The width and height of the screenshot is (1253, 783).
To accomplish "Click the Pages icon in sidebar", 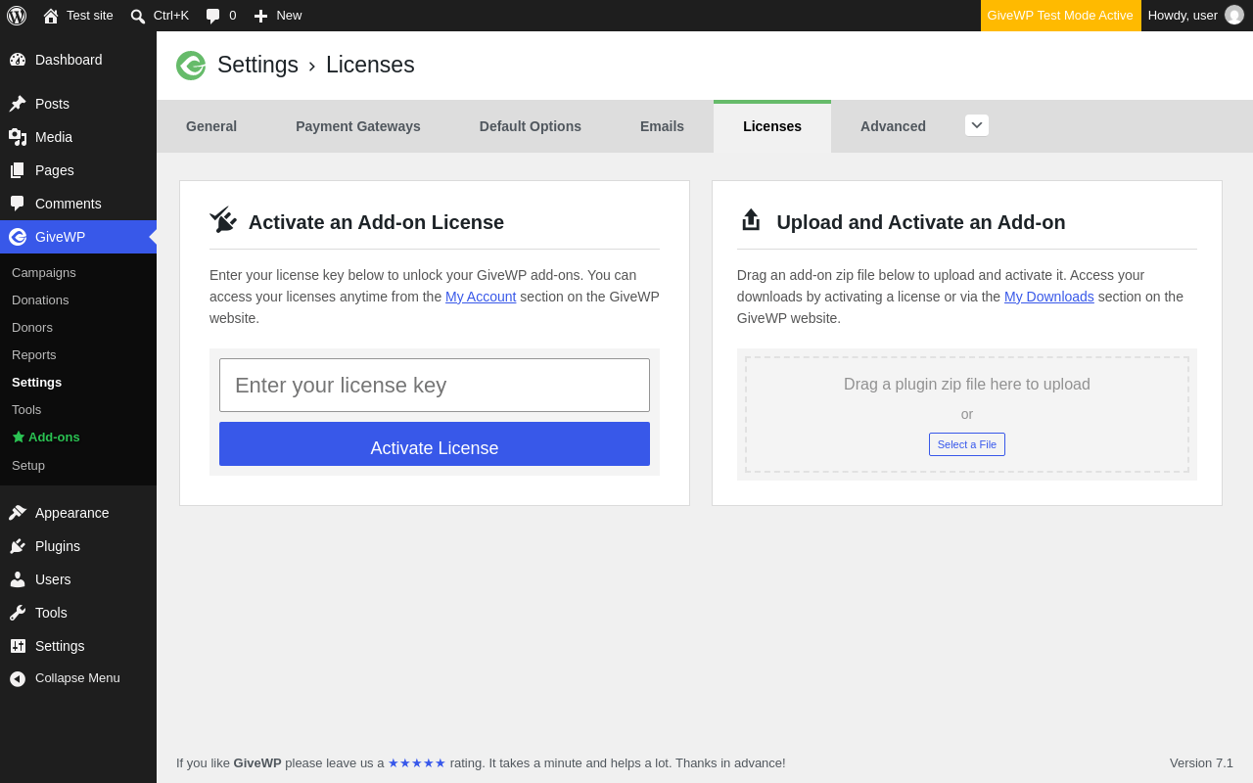I will (x=18, y=170).
